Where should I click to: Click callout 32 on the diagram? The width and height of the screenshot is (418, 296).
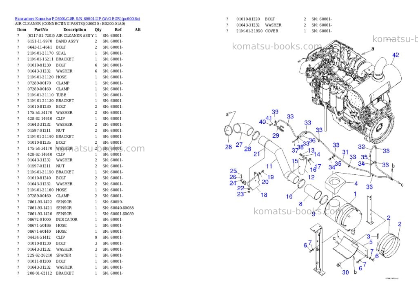point(362,147)
